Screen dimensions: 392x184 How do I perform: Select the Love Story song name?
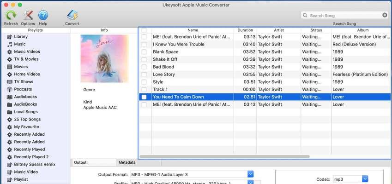[164, 74]
